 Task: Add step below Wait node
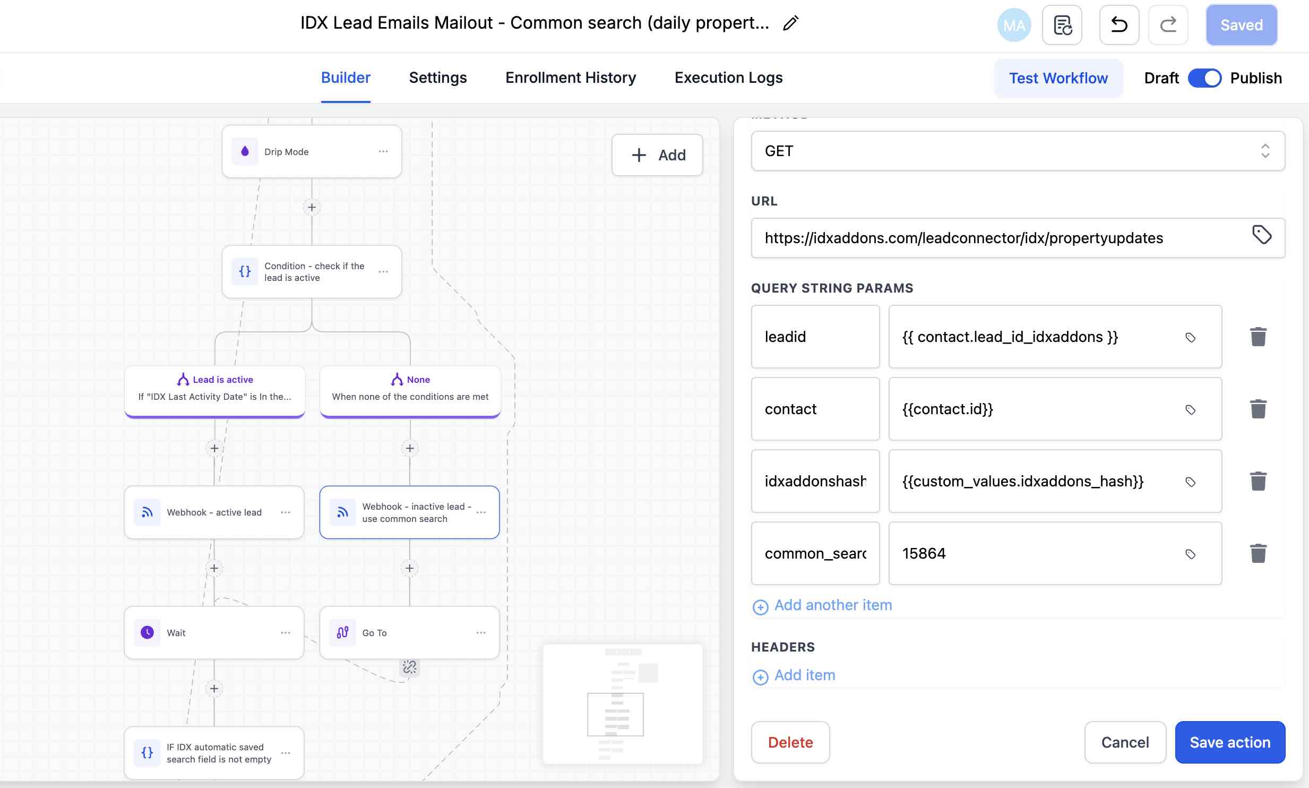coord(214,689)
